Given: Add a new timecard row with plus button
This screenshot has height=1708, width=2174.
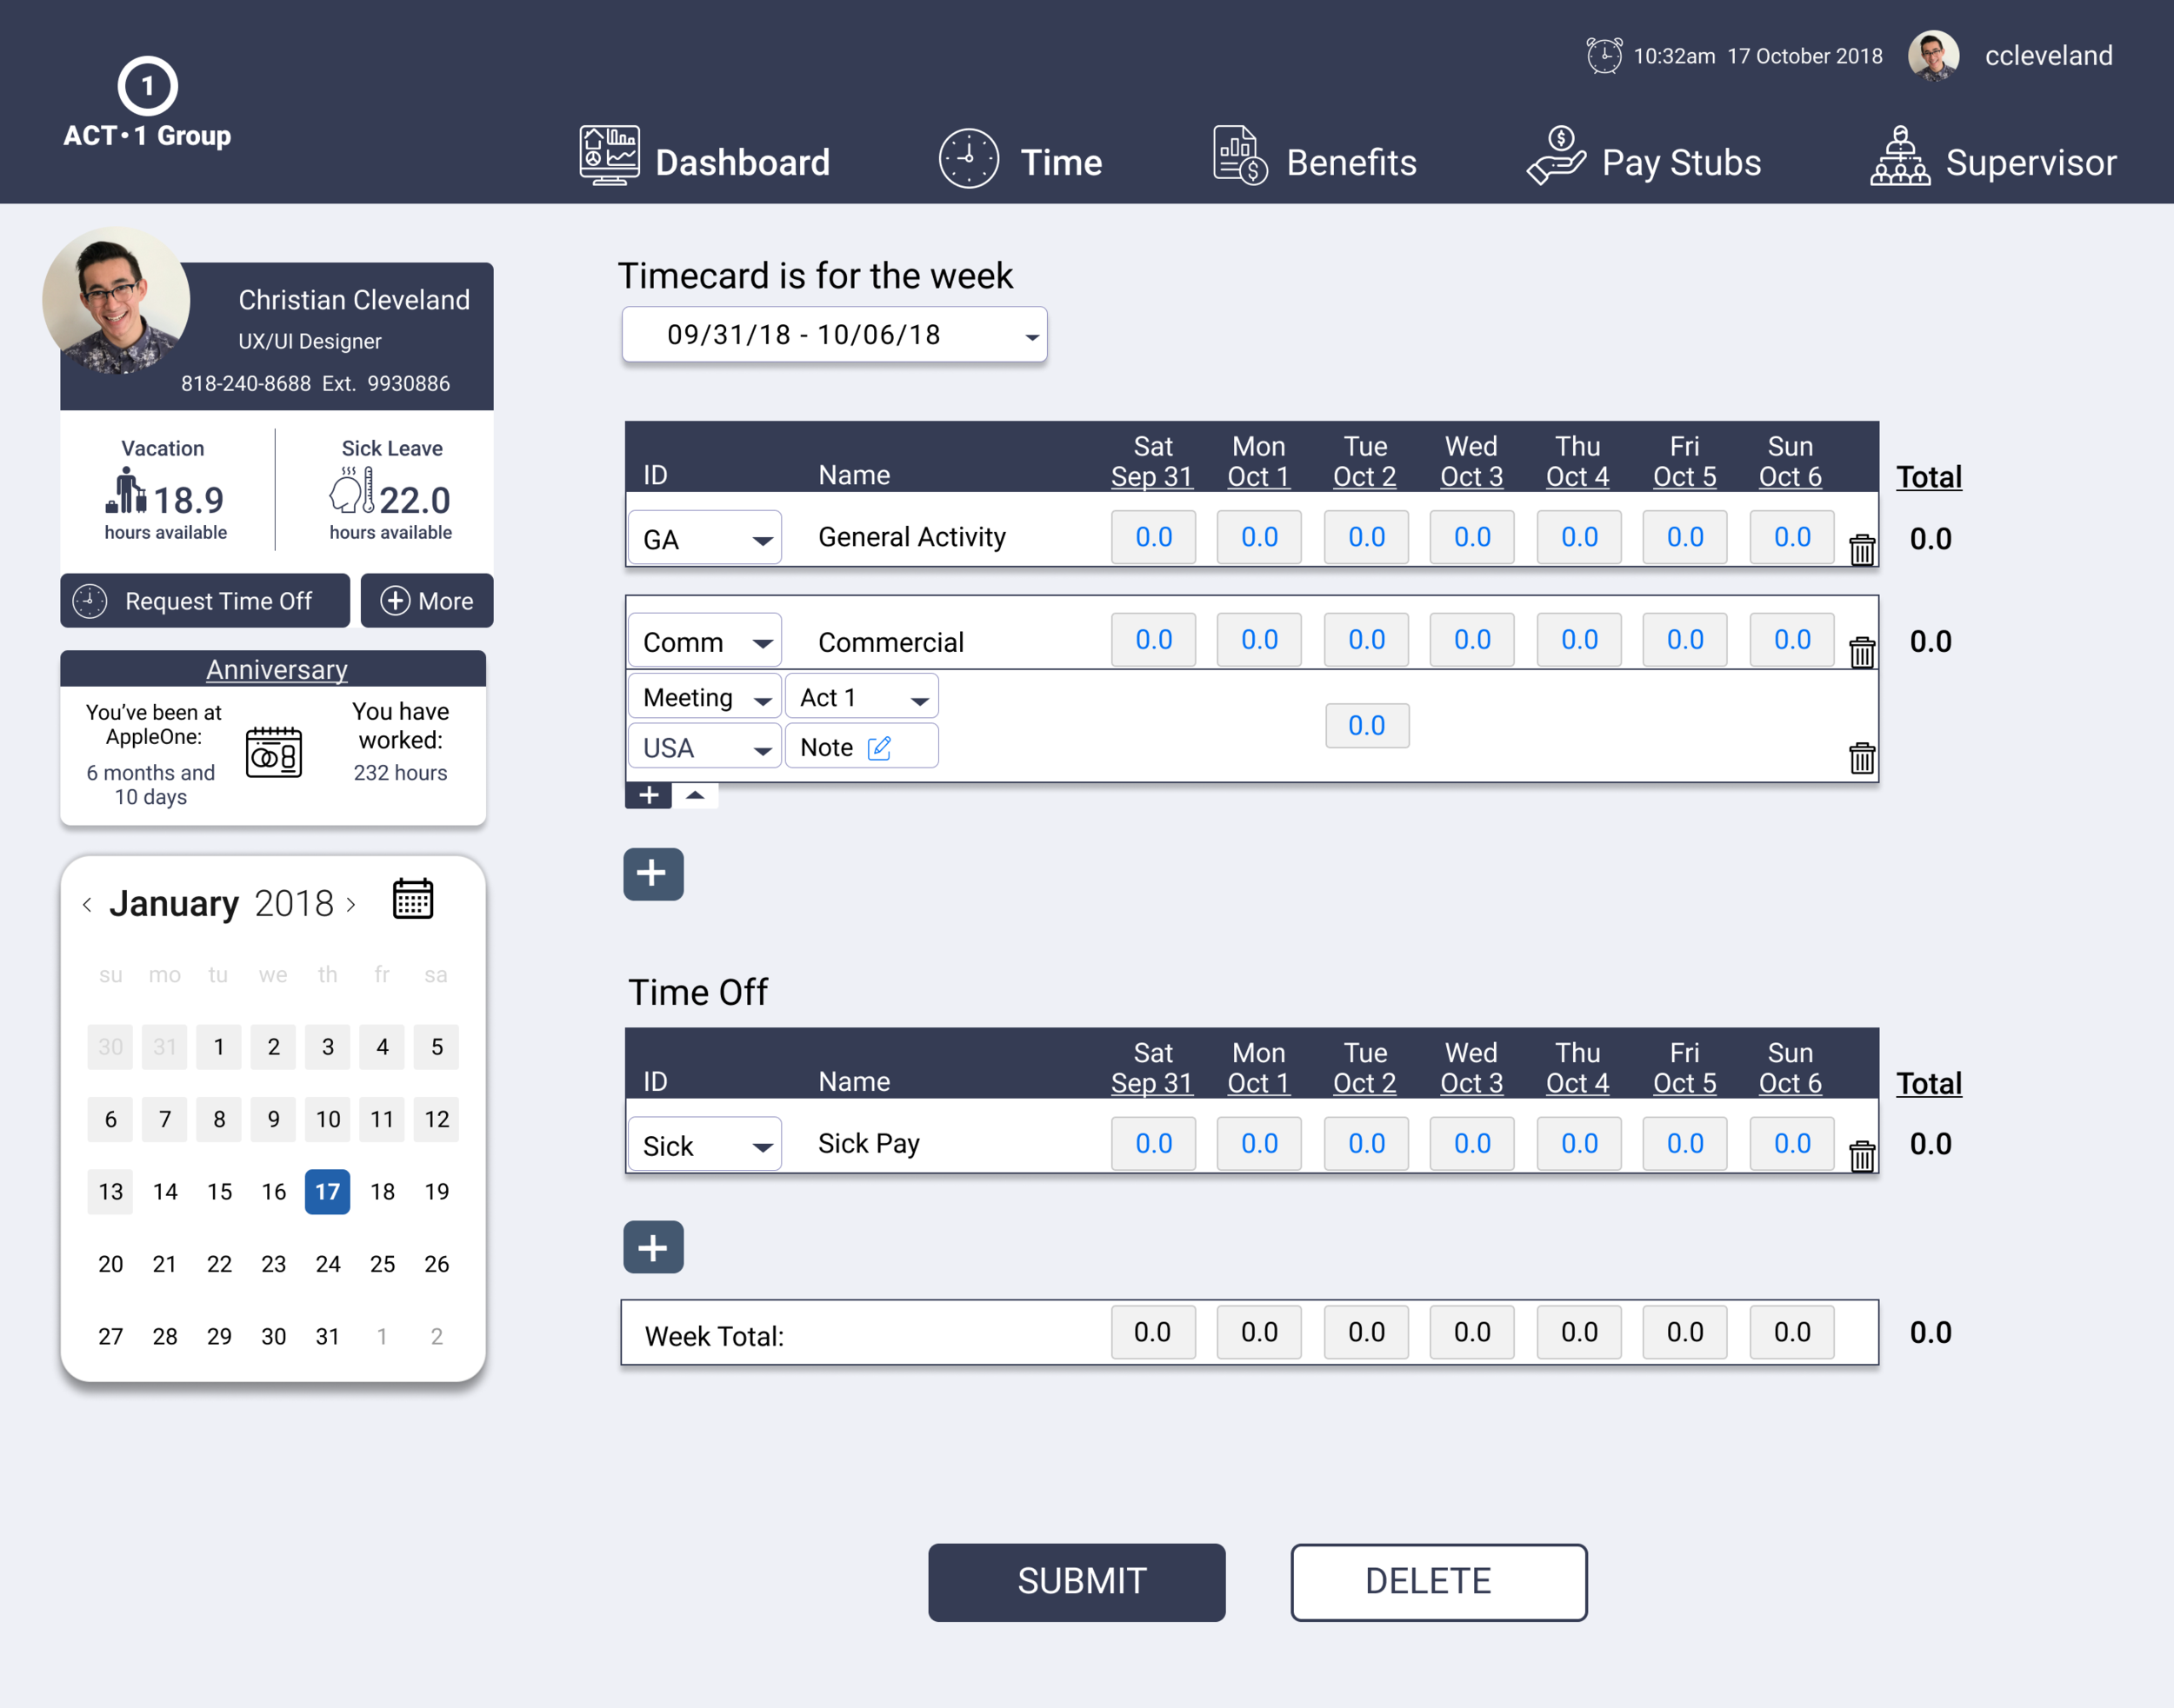Looking at the screenshot, I should [652, 874].
